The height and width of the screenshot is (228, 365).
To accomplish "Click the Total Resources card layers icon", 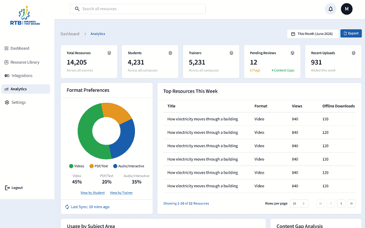I will [x=109, y=53].
